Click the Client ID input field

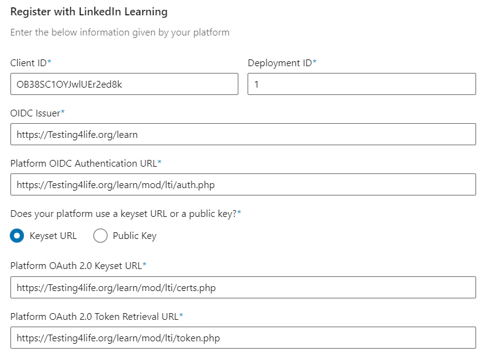point(124,84)
